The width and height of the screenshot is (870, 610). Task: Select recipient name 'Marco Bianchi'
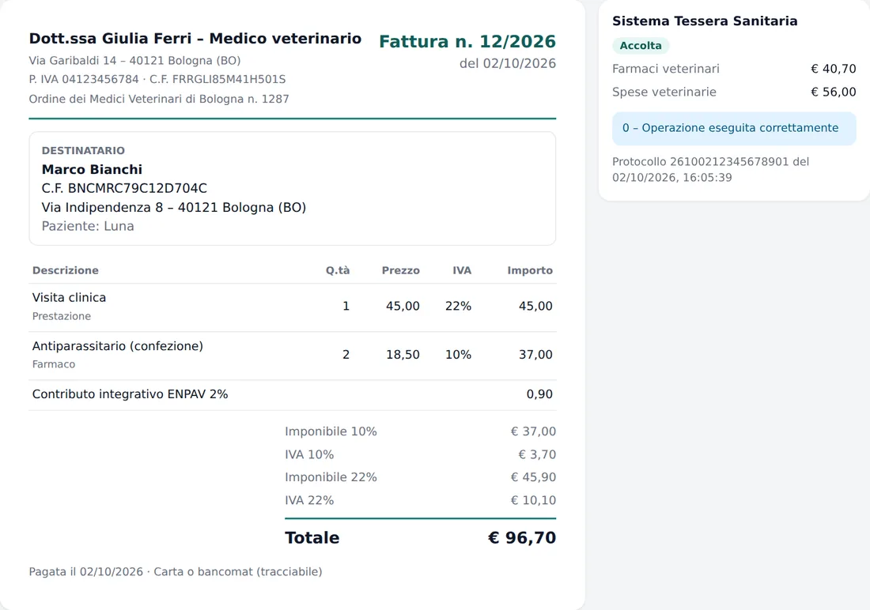(92, 169)
